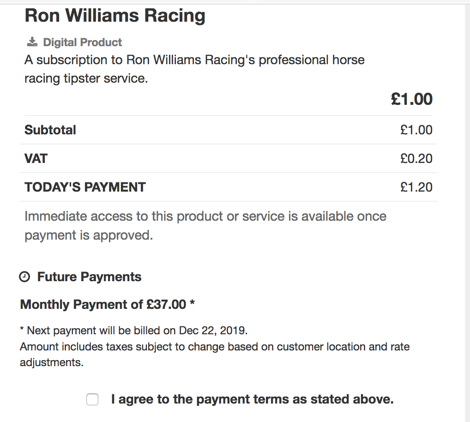Click the TODAY'S PAYMENT label
470x422 pixels.
[85, 187]
